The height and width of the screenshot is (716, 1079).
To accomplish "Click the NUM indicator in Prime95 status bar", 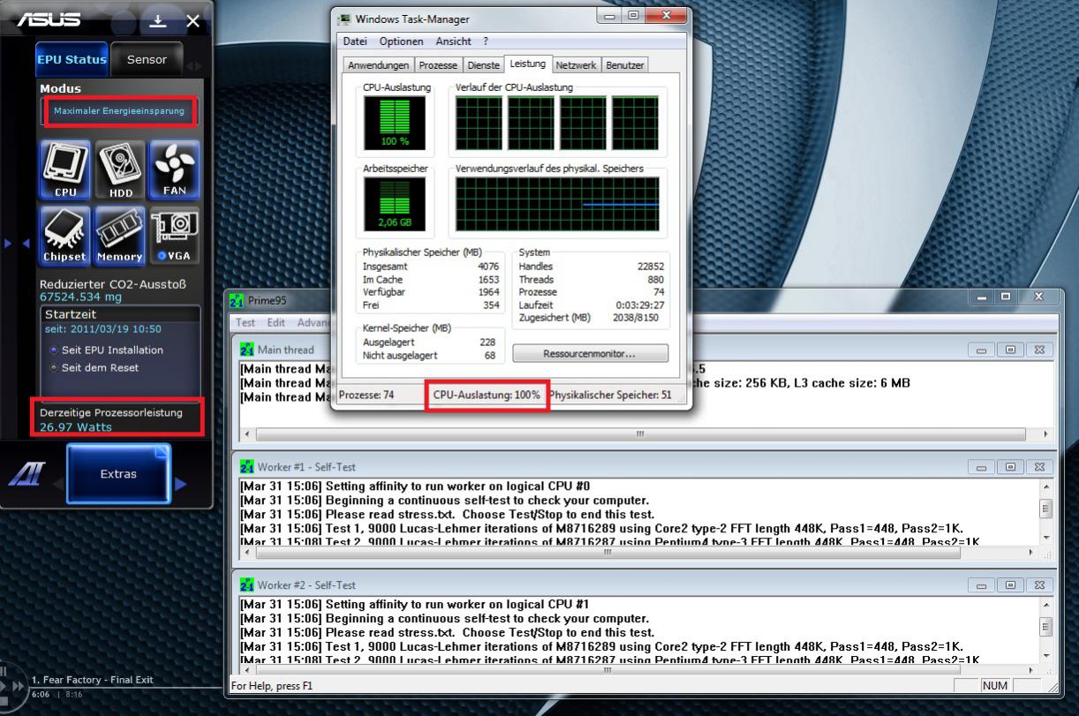I will [x=994, y=685].
